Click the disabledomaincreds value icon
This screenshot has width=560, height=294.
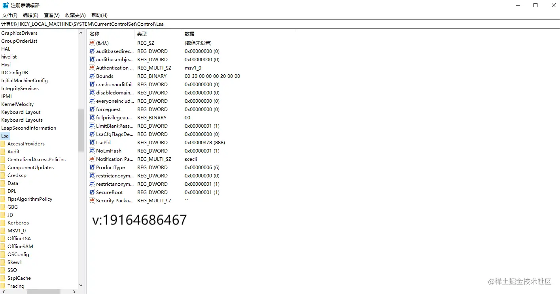[x=92, y=93]
